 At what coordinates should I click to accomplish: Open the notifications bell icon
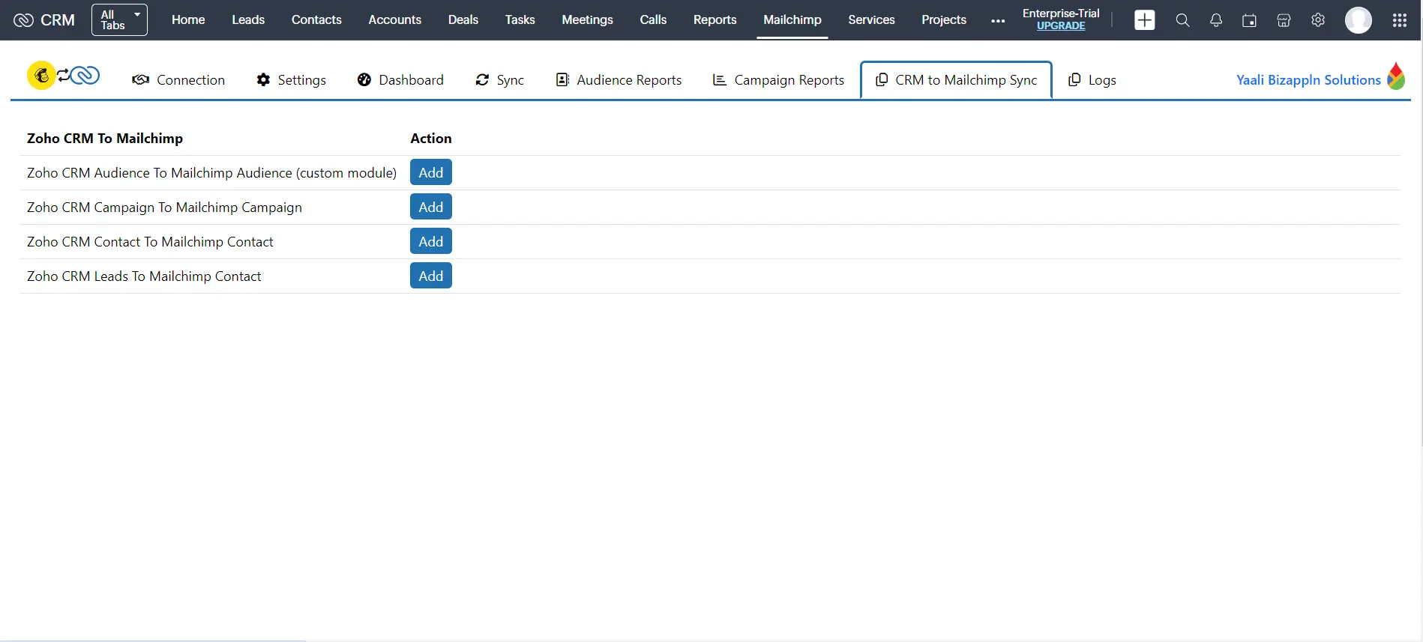(x=1216, y=20)
